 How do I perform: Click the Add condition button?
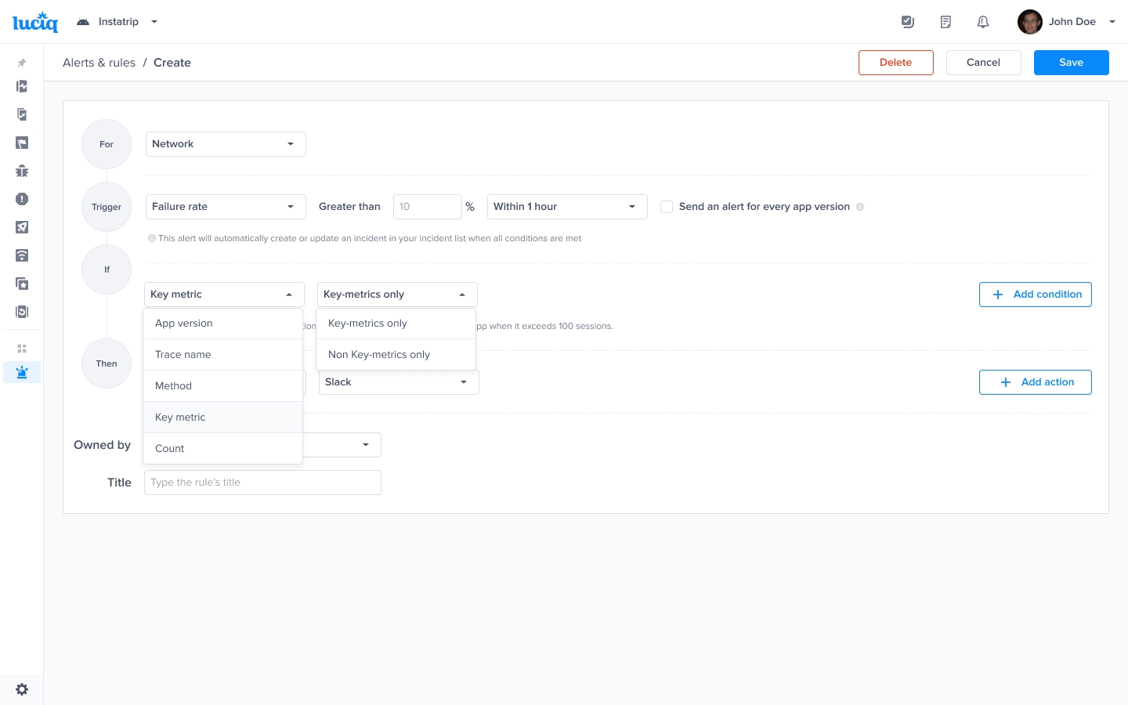1035,295
